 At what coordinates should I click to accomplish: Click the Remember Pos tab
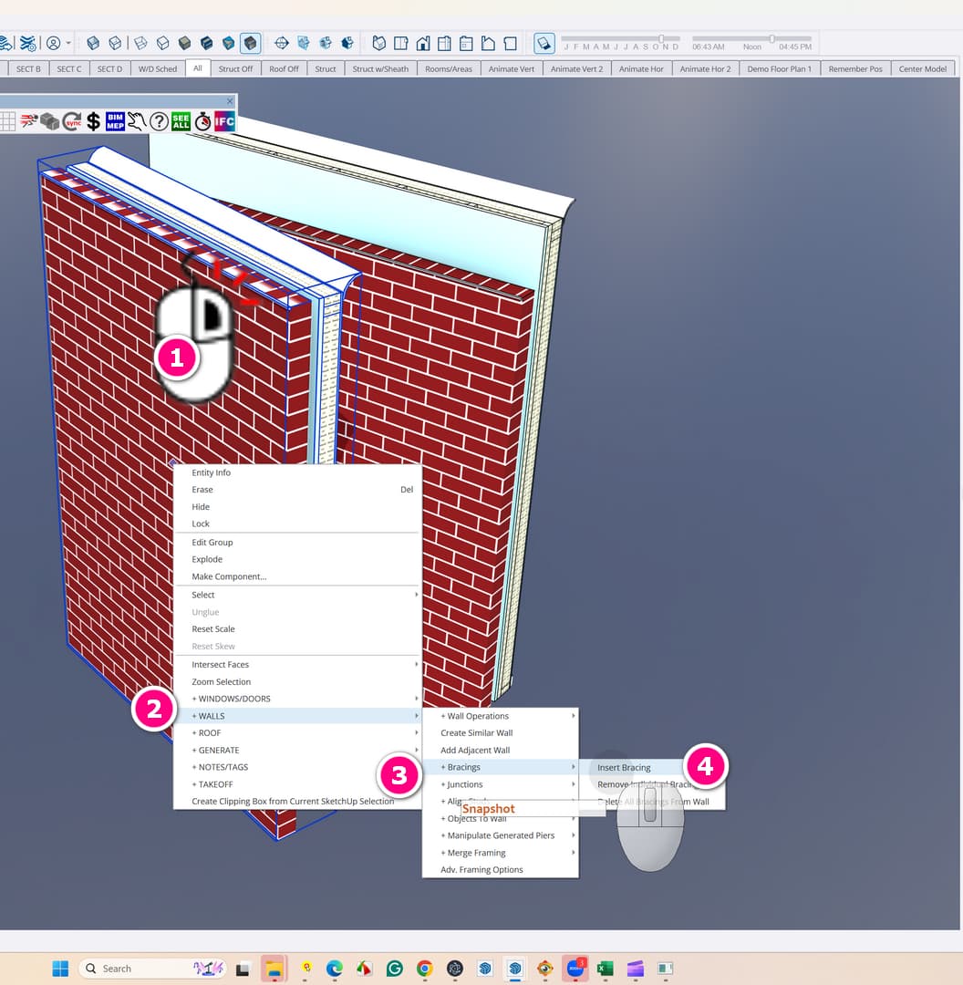[855, 68]
